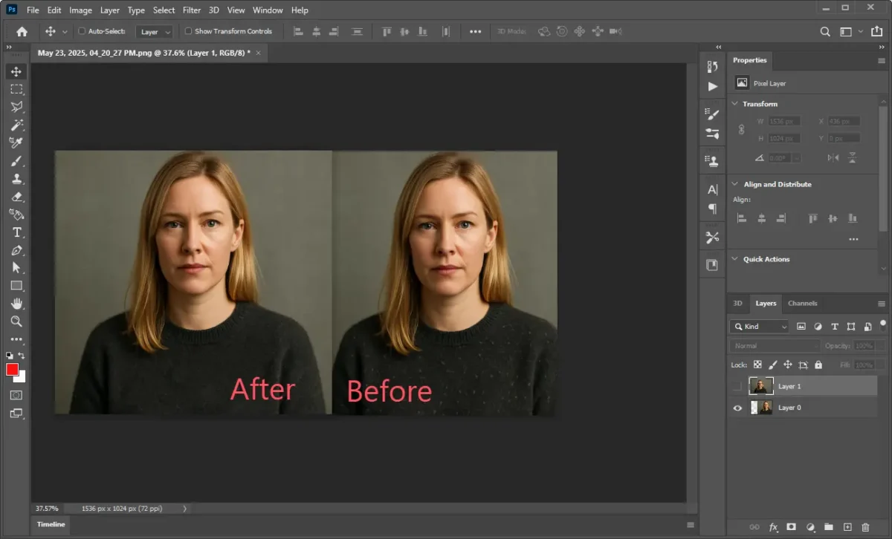Open the Normal blend mode dropdown
This screenshot has width=892, height=539.
tap(775, 346)
